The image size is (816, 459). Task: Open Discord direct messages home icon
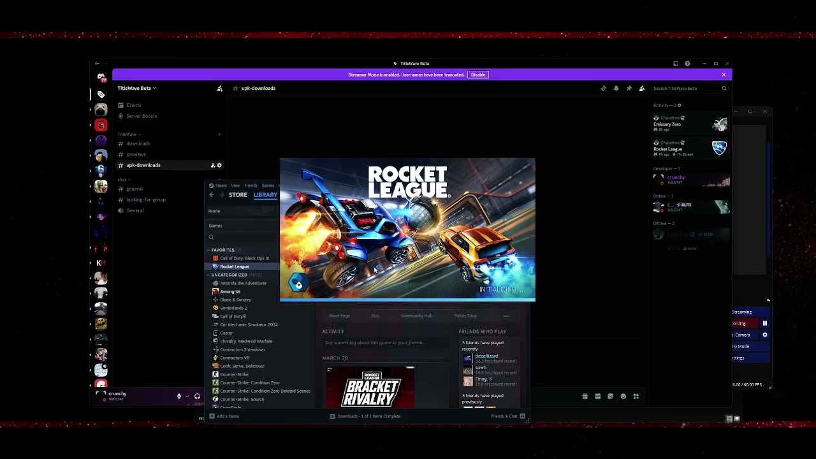coord(101,78)
